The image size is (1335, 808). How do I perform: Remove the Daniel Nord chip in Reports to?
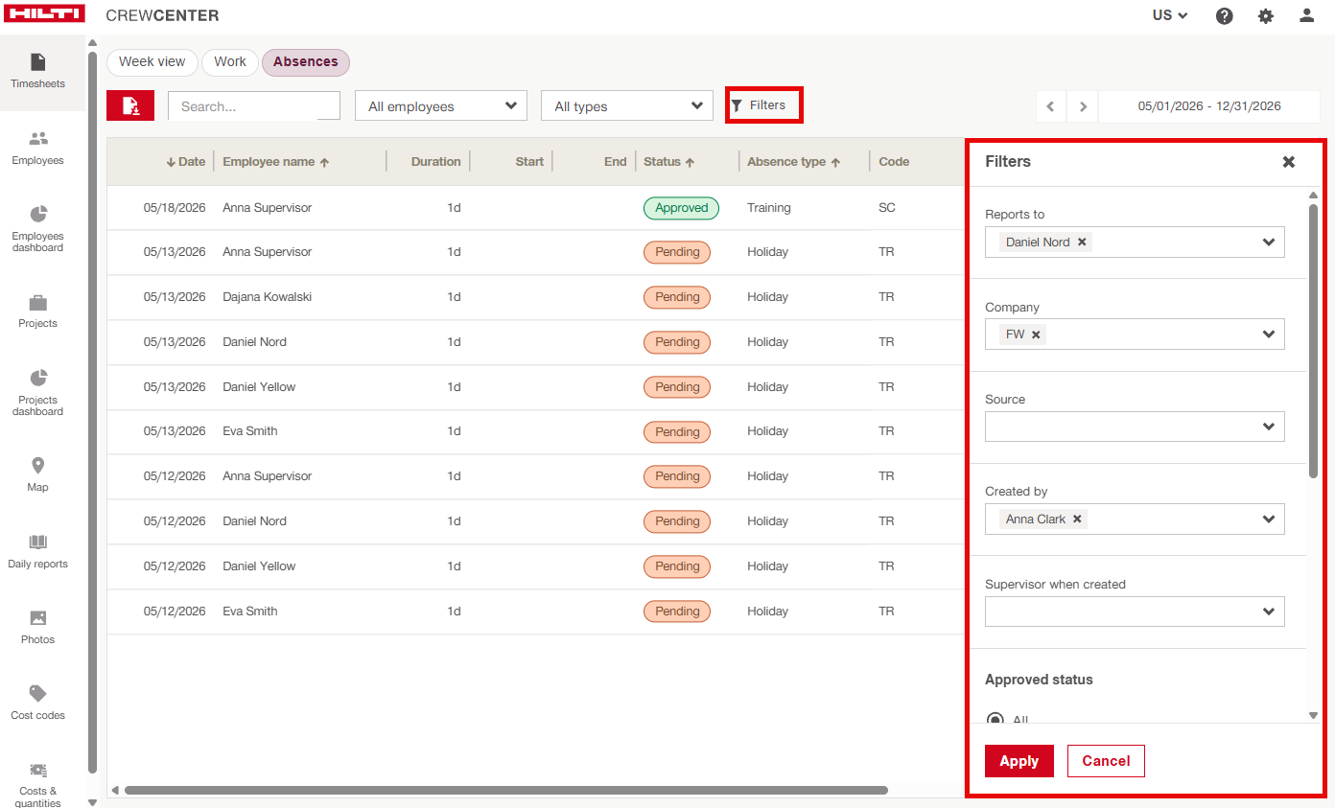pyautogui.click(x=1082, y=242)
